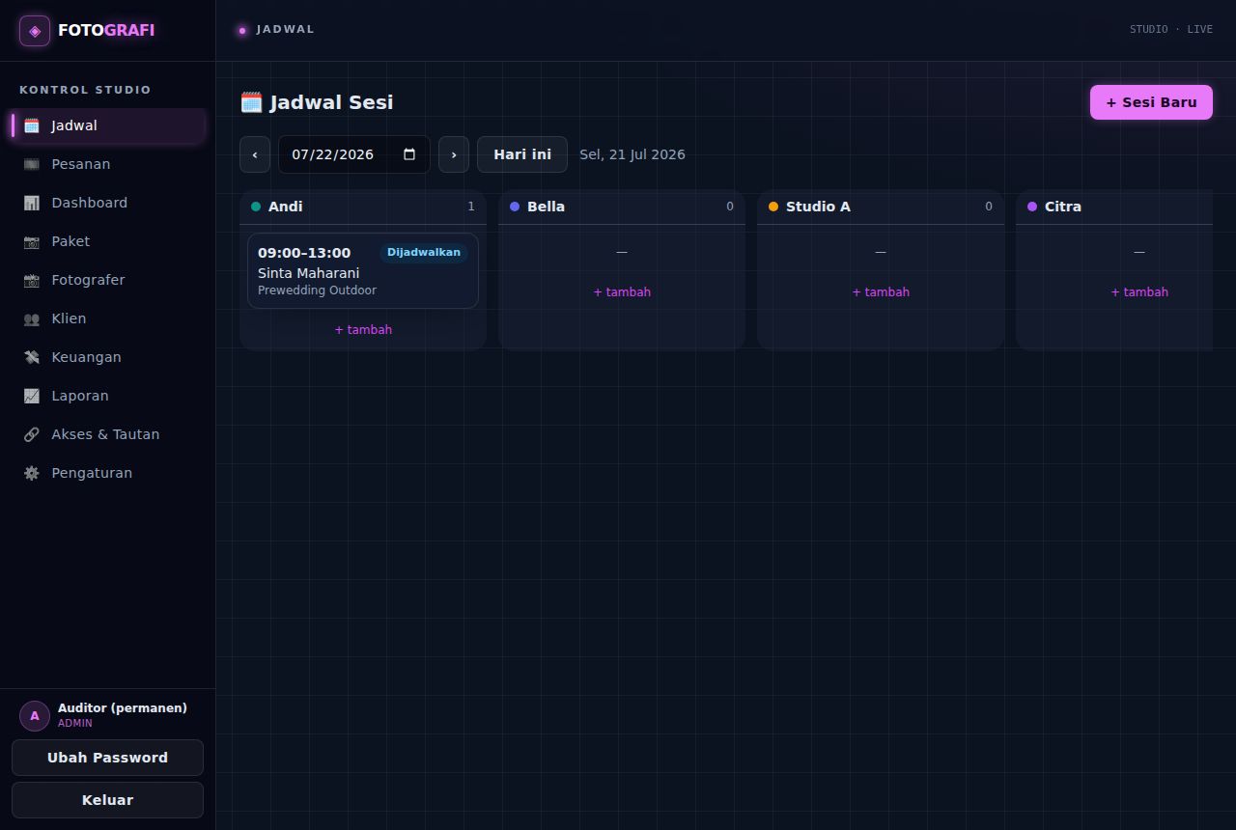The height and width of the screenshot is (830, 1236).
Task: Click the Klien people icon
Action: click(32, 318)
